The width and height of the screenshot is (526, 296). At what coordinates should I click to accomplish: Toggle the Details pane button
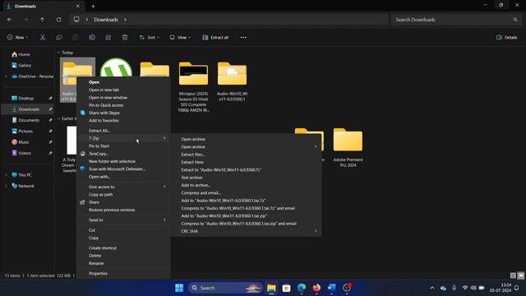click(x=507, y=37)
